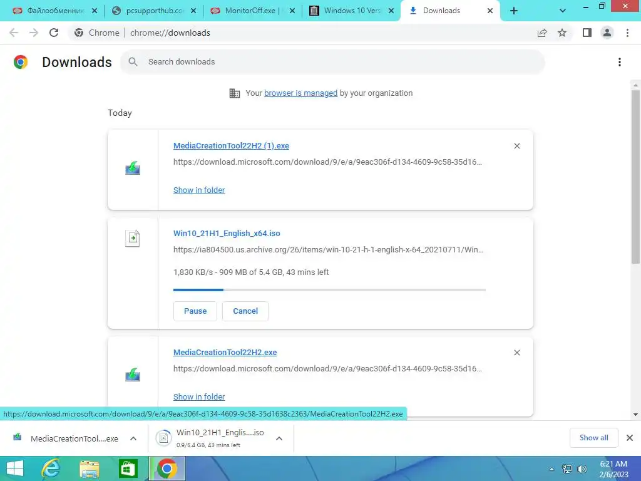The width and height of the screenshot is (641, 481).
Task: Open the Windows Store taskbar icon
Action: [128, 468]
